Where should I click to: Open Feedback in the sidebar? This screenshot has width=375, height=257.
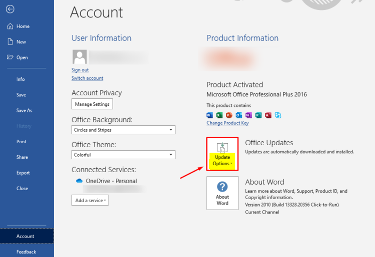point(26,252)
